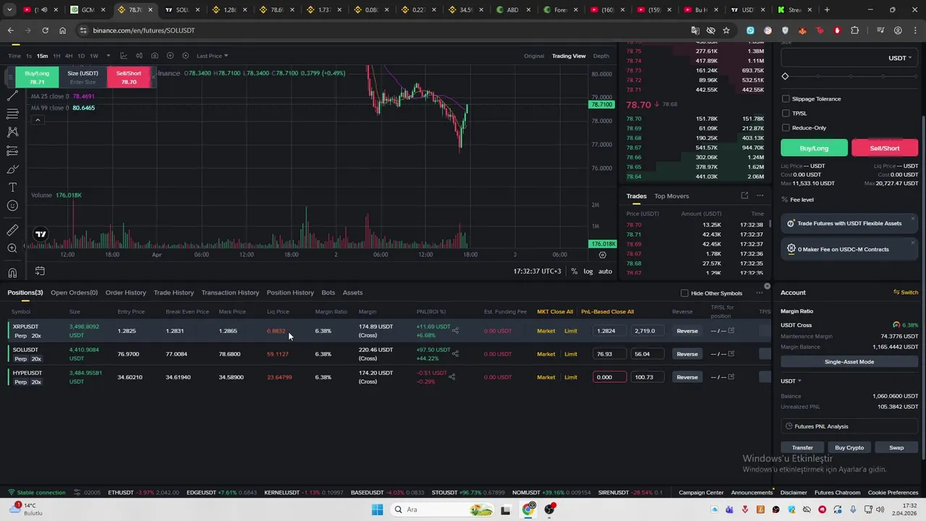The image size is (926, 521).
Task: Click the order size slider diamond handle
Action: (785, 77)
